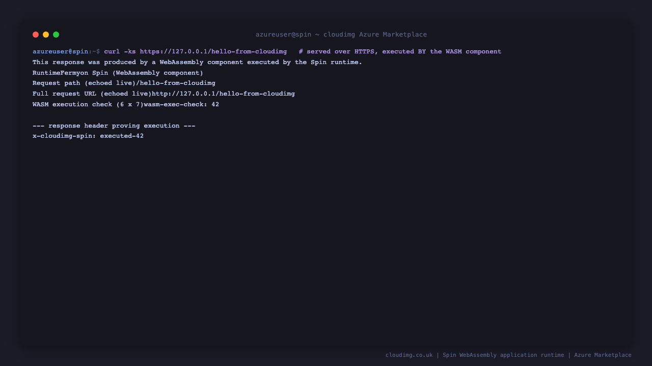Click the '--- response header proving execution ---' line
Viewport: 652px width, 366px height.
point(114,126)
